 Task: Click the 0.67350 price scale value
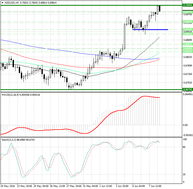[x=188, y=74]
